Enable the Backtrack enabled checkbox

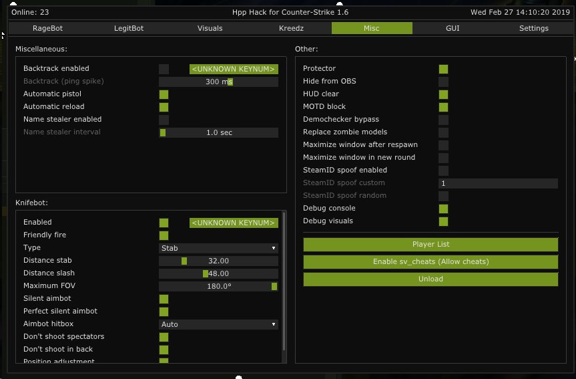pyautogui.click(x=164, y=69)
